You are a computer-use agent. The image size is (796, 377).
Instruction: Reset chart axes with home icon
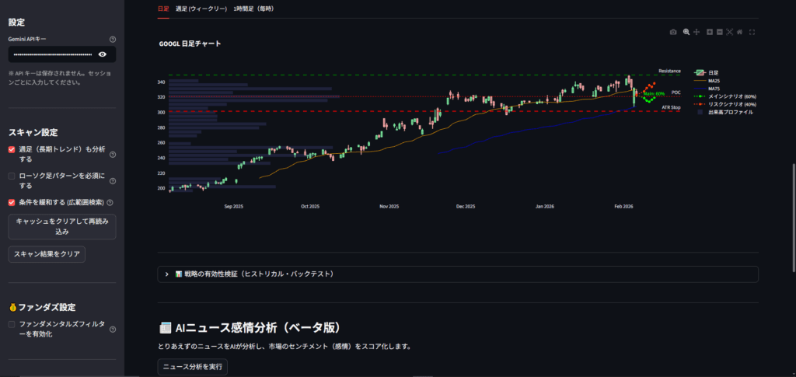click(740, 32)
